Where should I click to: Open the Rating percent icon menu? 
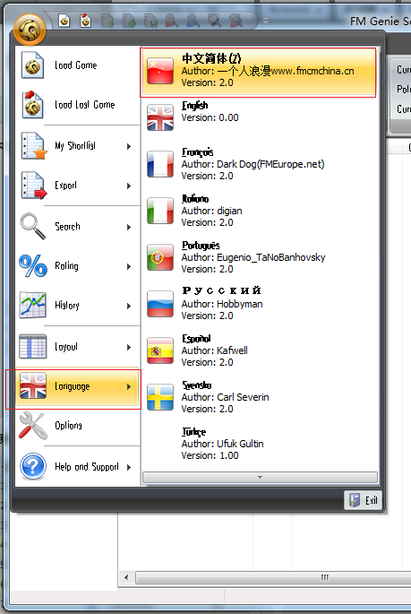(33, 266)
